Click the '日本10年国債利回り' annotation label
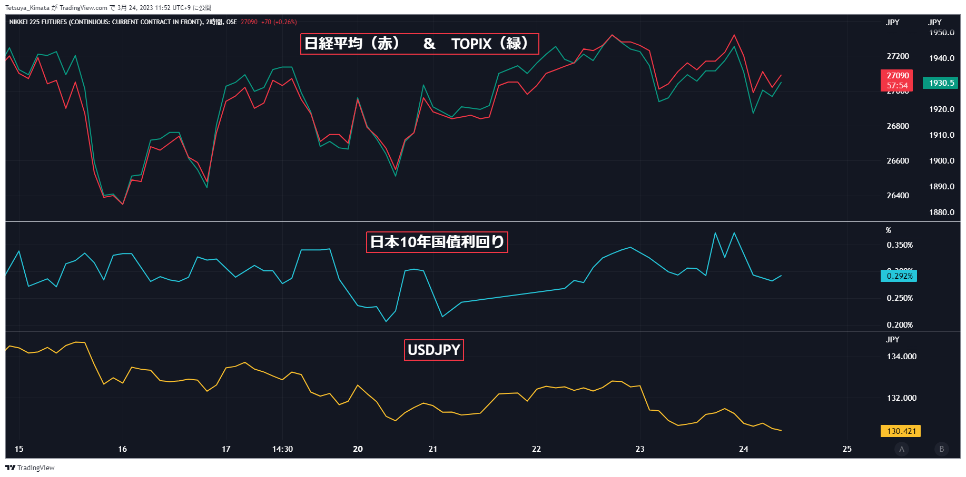Image resolution: width=966 pixels, height=477 pixels. click(437, 242)
